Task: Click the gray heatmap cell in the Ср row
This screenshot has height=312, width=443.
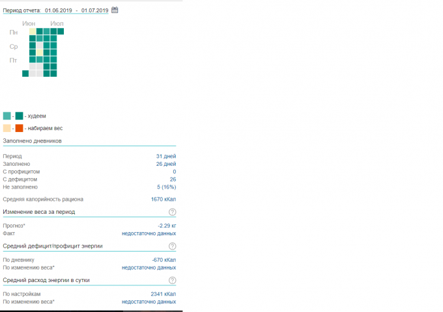Action: [40, 45]
